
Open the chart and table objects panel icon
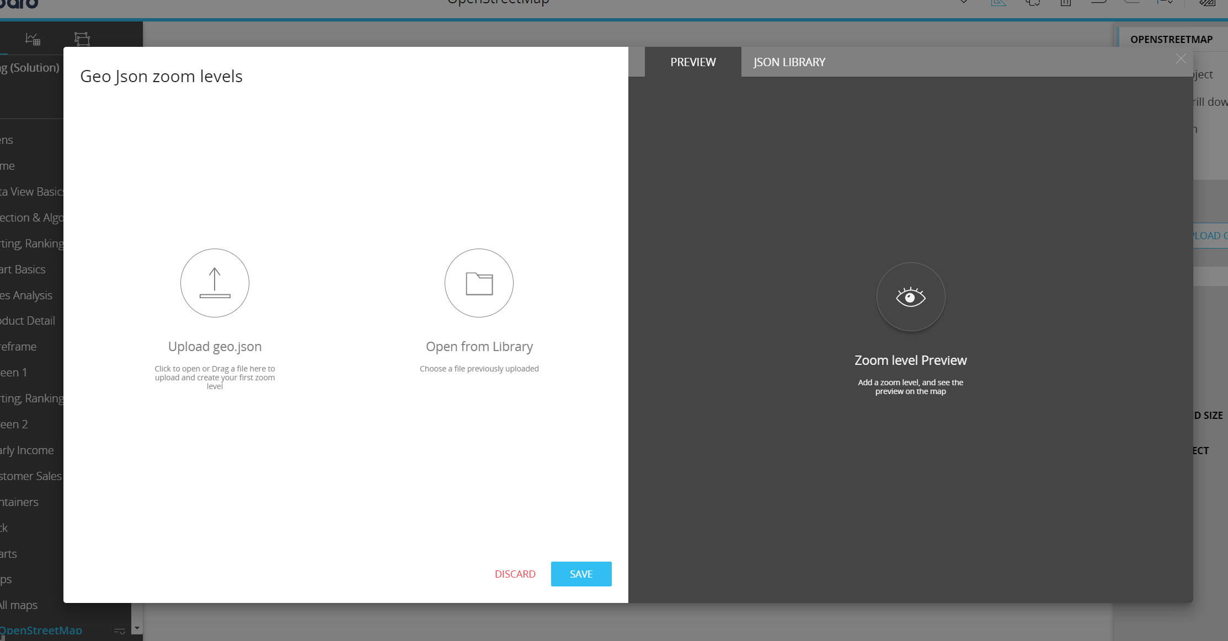[x=33, y=39]
